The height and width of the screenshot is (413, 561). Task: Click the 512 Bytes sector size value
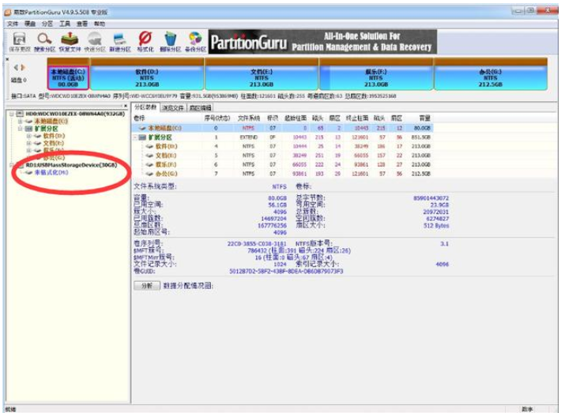coord(436,226)
